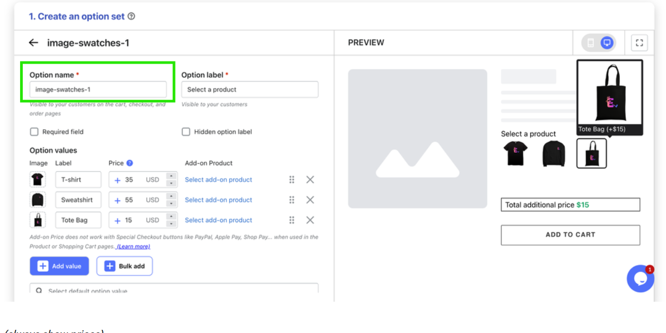Click Select add-on product for Tote Bag
This screenshot has height=333, width=666.
(x=218, y=220)
